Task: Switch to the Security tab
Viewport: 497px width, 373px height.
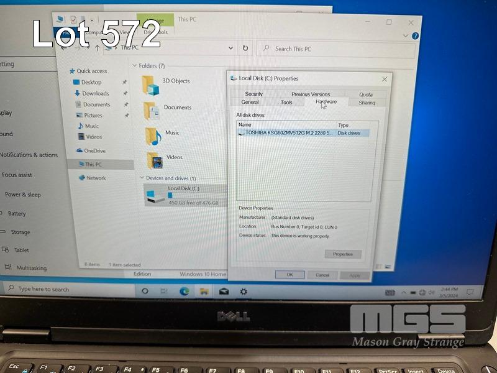Action: tap(253, 94)
